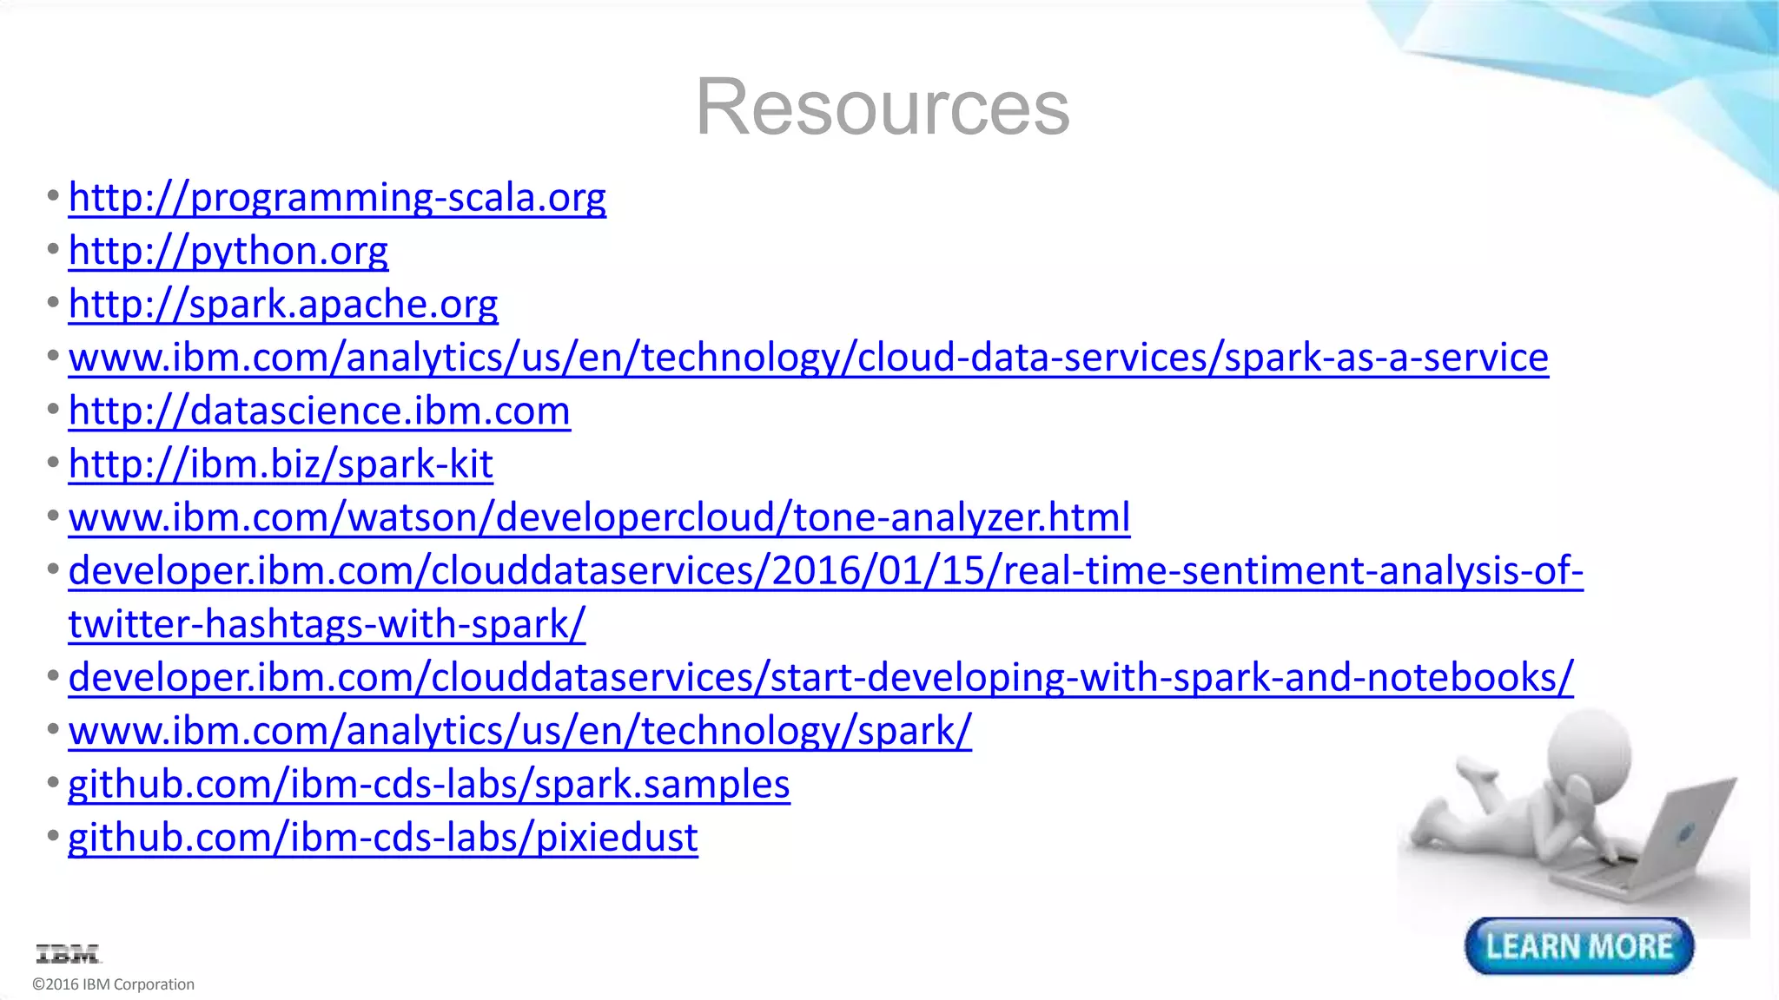Click the Resources slide title
Image resolution: width=1779 pixels, height=1000 pixels.
(x=883, y=107)
